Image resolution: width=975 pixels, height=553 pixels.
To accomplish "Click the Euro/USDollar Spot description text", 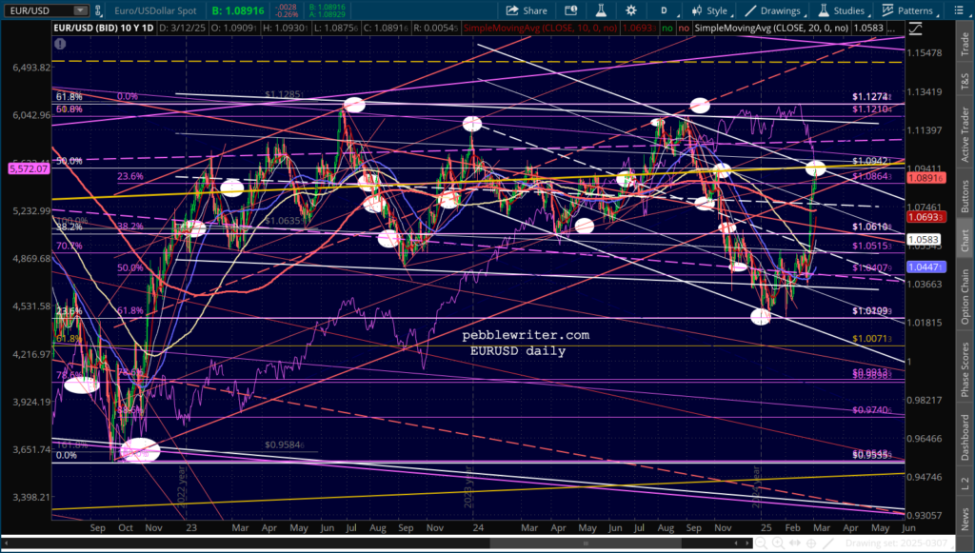I will point(155,10).
